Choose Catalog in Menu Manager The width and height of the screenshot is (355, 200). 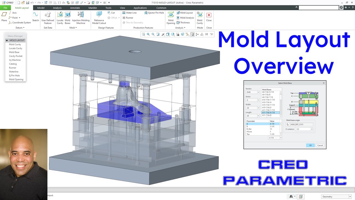click(x=13, y=64)
